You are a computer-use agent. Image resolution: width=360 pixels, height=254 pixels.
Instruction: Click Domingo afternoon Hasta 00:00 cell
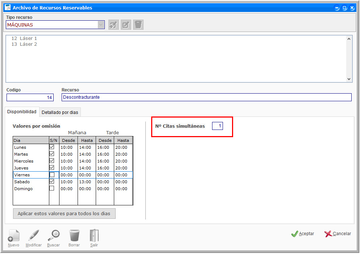click(x=123, y=189)
